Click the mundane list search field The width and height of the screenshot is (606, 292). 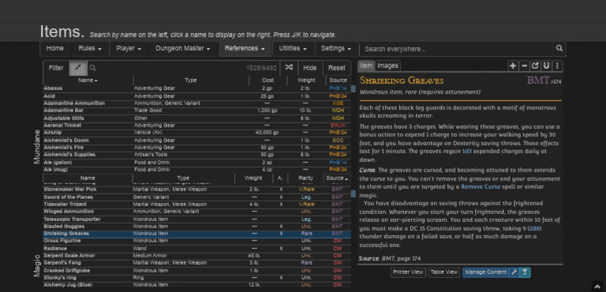point(166,68)
